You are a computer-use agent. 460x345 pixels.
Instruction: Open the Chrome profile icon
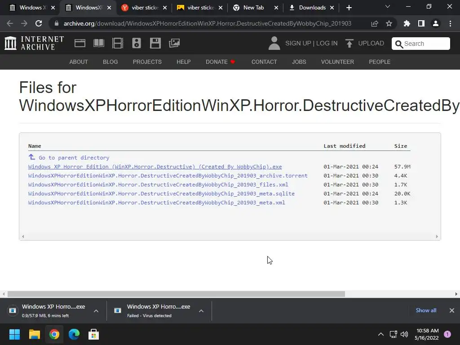coord(436,23)
